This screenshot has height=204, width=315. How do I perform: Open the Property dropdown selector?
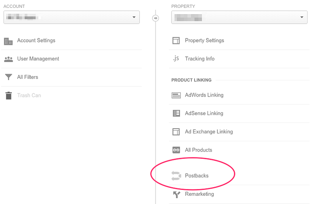coord(239,17)
